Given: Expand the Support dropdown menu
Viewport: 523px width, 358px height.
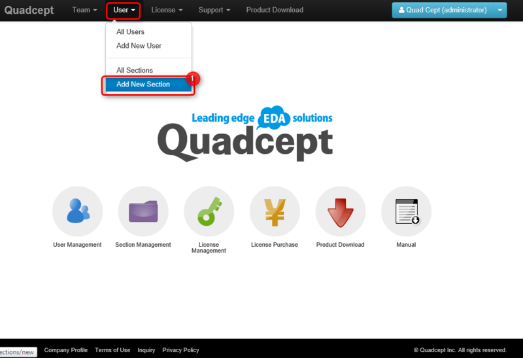Looking at the screenshot, I should [214, 10].
